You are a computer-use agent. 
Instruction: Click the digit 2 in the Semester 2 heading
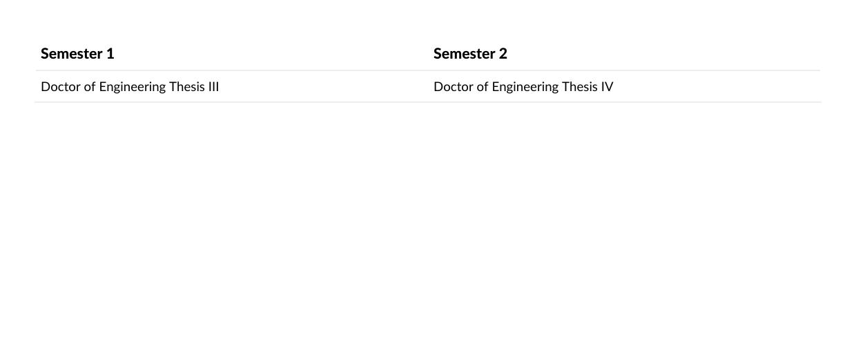pos(503,54)
